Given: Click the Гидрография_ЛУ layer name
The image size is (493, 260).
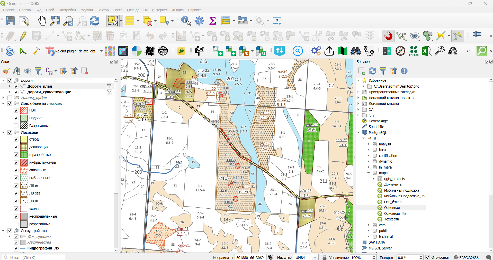Looking at the screenshot, I should pos(43,248).
